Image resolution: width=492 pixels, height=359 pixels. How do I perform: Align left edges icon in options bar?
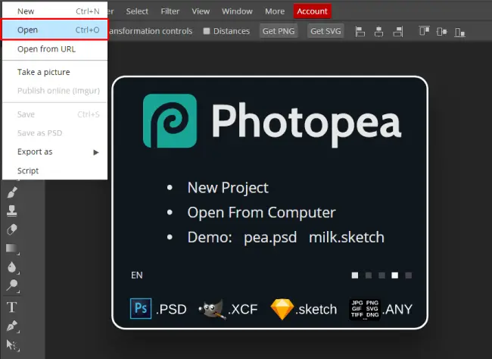pos(360,31)
